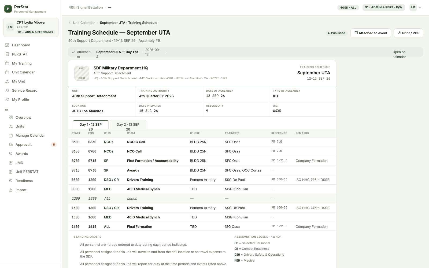Click the 40th Signal Battalion breadcrumb

86,7
